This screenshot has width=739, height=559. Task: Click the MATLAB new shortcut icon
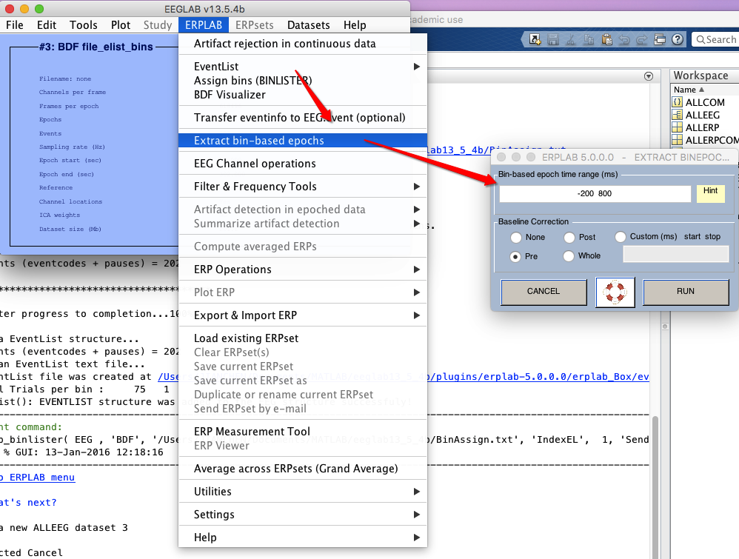[x=535, y=39]
